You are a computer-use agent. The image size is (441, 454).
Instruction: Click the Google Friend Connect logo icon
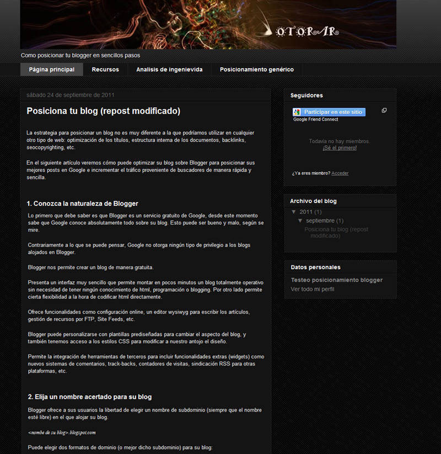coord(297,112)
